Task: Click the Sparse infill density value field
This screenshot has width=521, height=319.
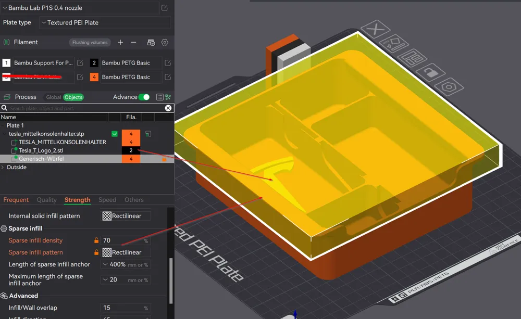Action: [126, 240]
